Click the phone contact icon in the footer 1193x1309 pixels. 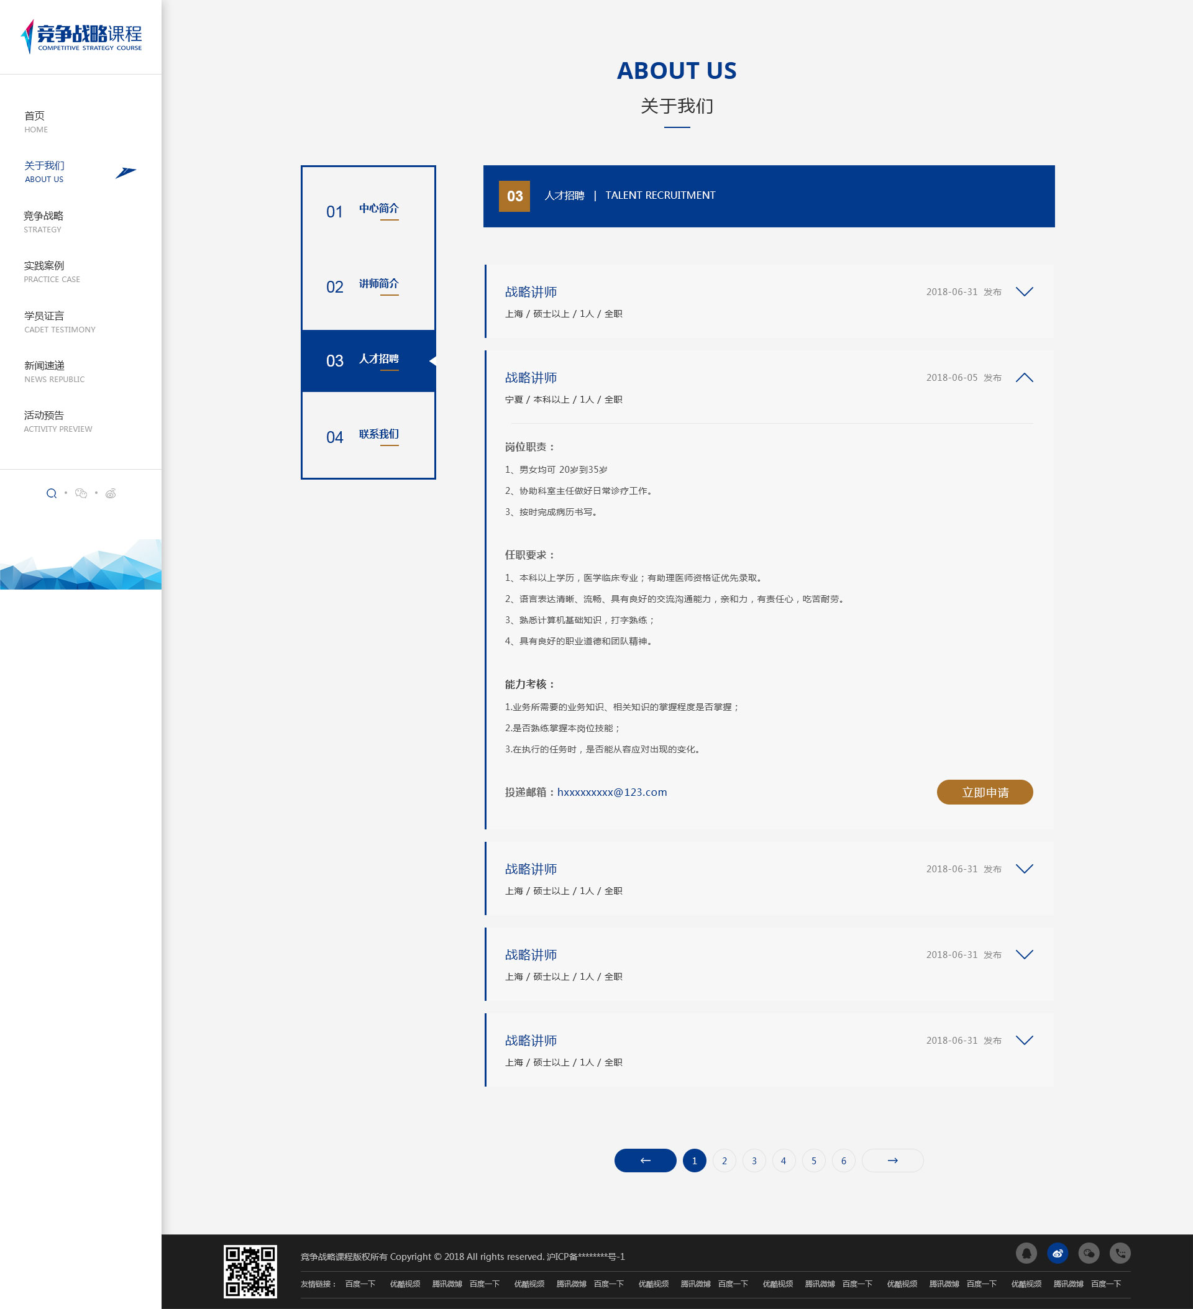pyautogui.click(x=1120, y=1252)
